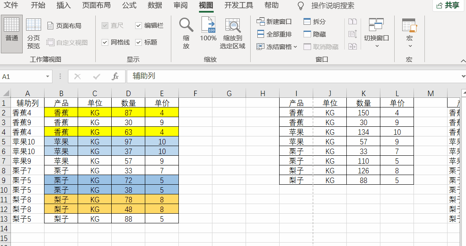Click the Share (共享) button
The width and height of the screenshot is (466, 246).
click(448, 5)
